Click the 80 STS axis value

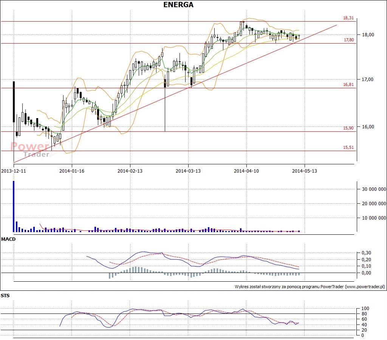[x=364, y=314]
